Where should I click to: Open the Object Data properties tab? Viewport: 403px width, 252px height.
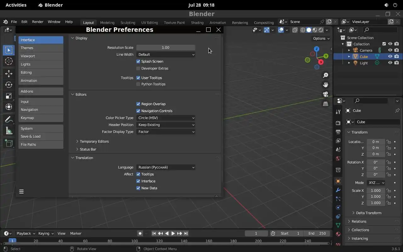[x=338, y=225]
